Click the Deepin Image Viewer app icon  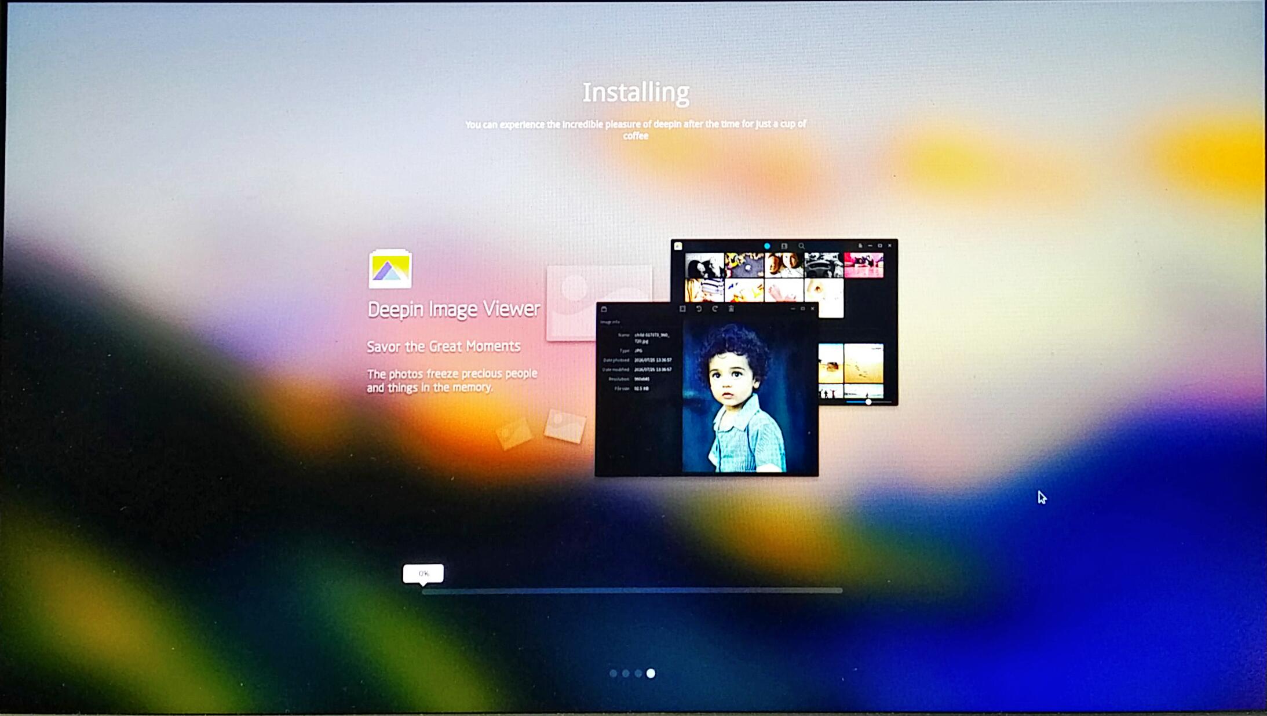[x=390, y=269]
